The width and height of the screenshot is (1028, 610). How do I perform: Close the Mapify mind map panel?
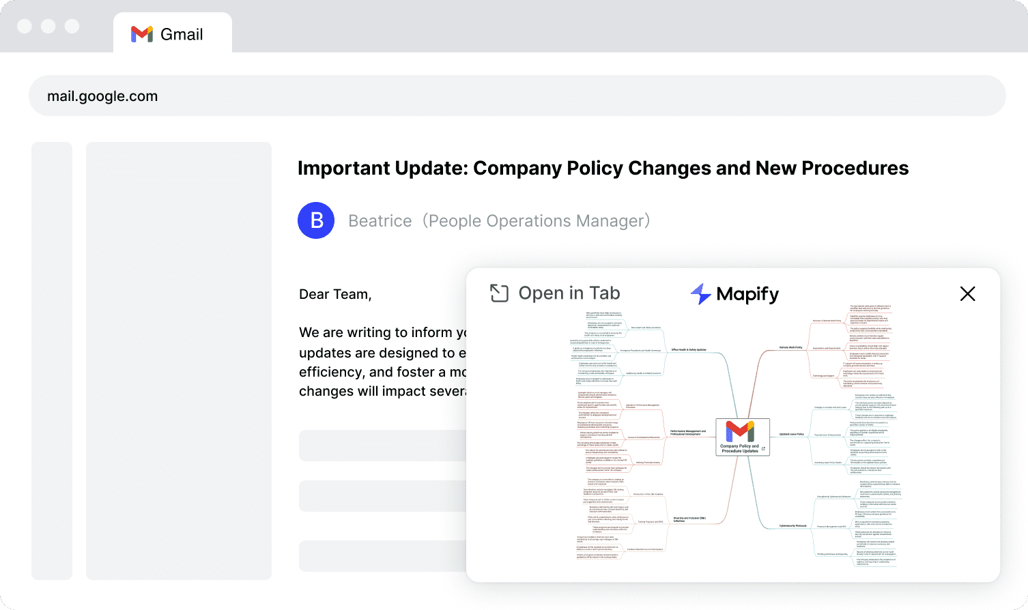click(967, 294)
